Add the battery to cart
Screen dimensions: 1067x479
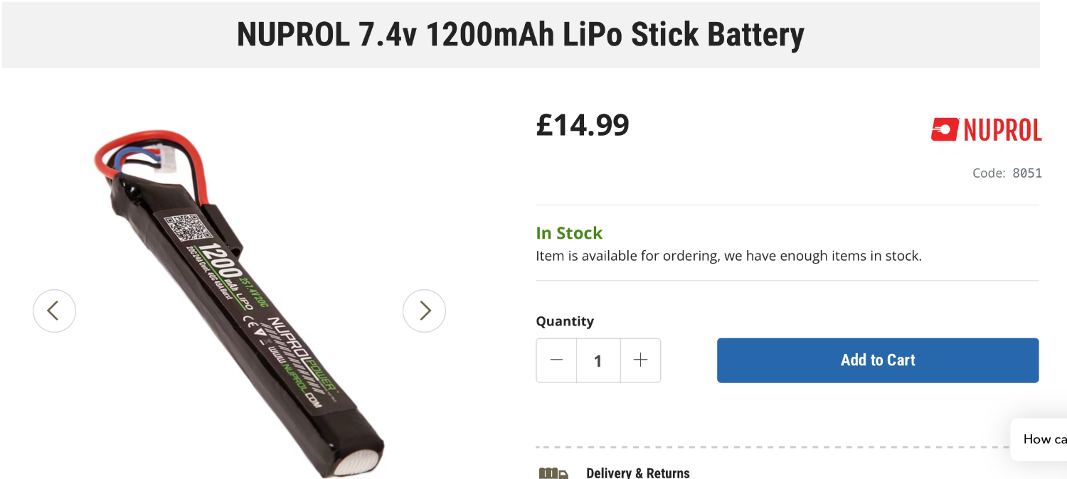click(877, 360)
